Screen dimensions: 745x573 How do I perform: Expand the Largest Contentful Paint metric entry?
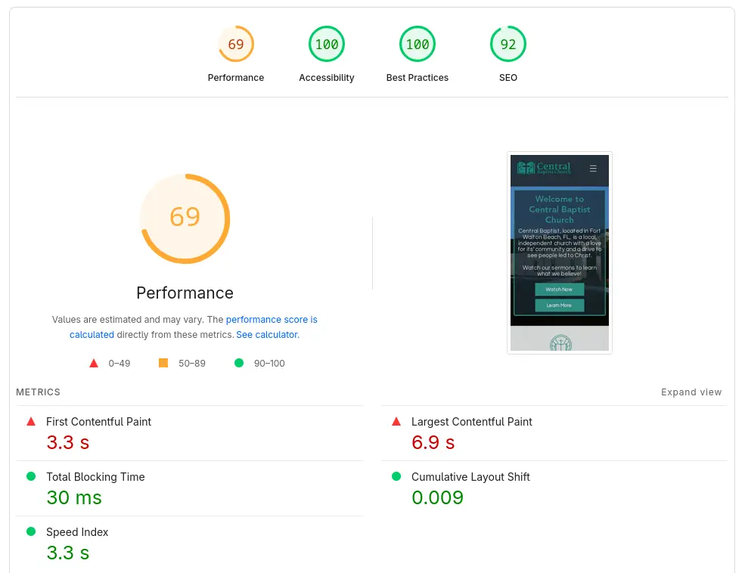(470, 421)
